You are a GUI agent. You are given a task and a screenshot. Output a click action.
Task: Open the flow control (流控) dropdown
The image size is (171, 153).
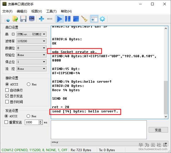31,69
